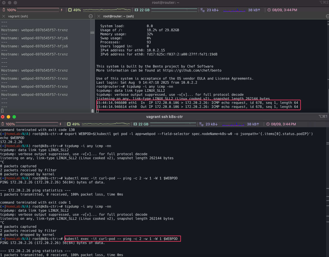Click the CPU chip icon in the top status bar
This screenshot has width=329, height=257.
coord(70,10)
